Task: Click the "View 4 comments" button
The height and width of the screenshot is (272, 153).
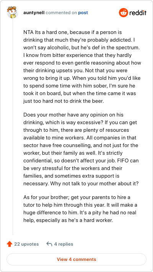Action: tap(76, 259)
